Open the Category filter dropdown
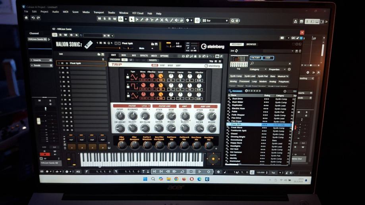Screen dimensions: 365x205 tap(257, 69)
